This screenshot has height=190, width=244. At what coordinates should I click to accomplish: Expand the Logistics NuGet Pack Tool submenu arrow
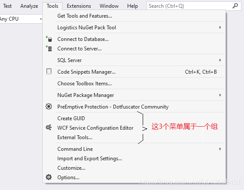220,28
